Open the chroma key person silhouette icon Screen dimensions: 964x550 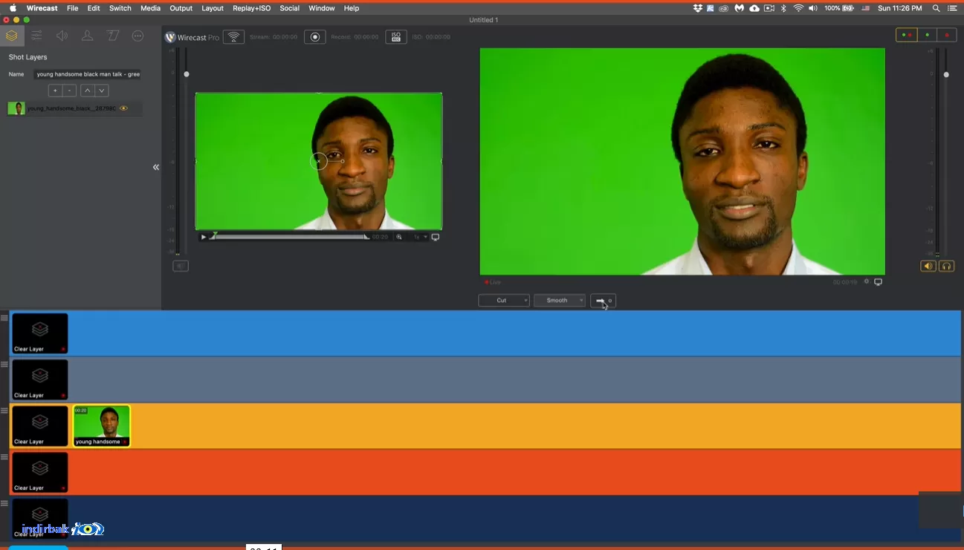(x=87, y=36)
